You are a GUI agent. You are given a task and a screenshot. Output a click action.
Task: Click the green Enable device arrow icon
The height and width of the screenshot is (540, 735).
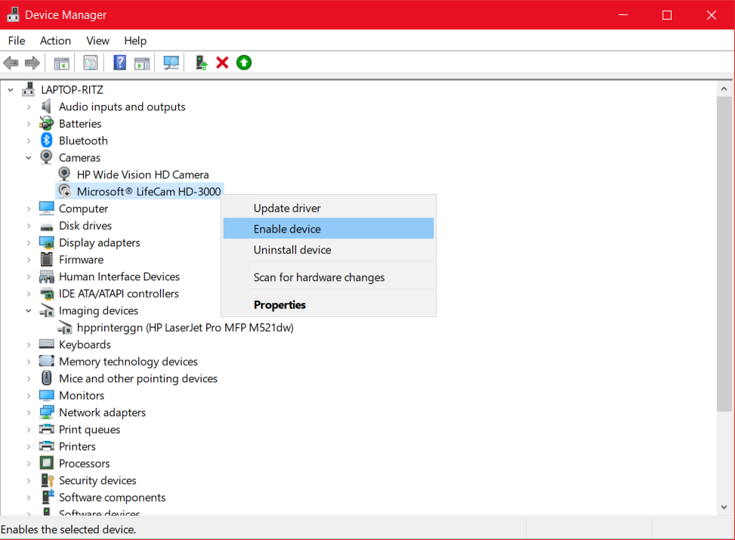(244, 63)
